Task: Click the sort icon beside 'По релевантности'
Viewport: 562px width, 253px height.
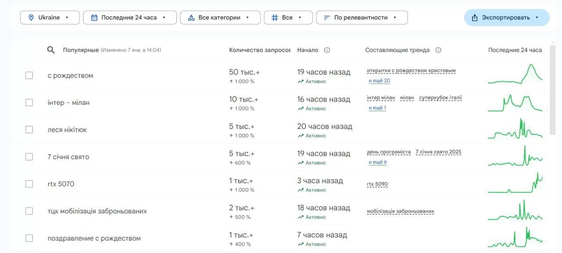Action: pyautogui.click(x=326, y=17)
